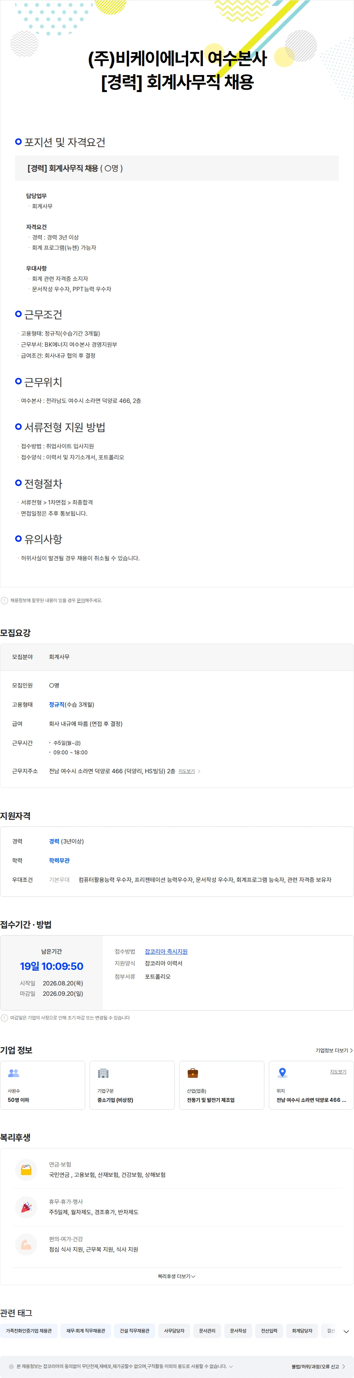Click the 포트폴리오 attachment text

tap(157, 976)
